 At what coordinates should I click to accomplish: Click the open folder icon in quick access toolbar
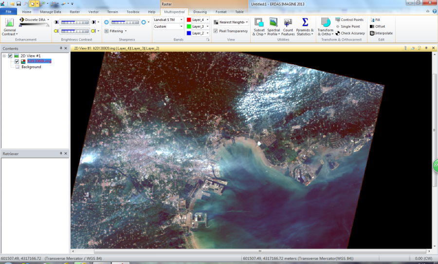12,4
